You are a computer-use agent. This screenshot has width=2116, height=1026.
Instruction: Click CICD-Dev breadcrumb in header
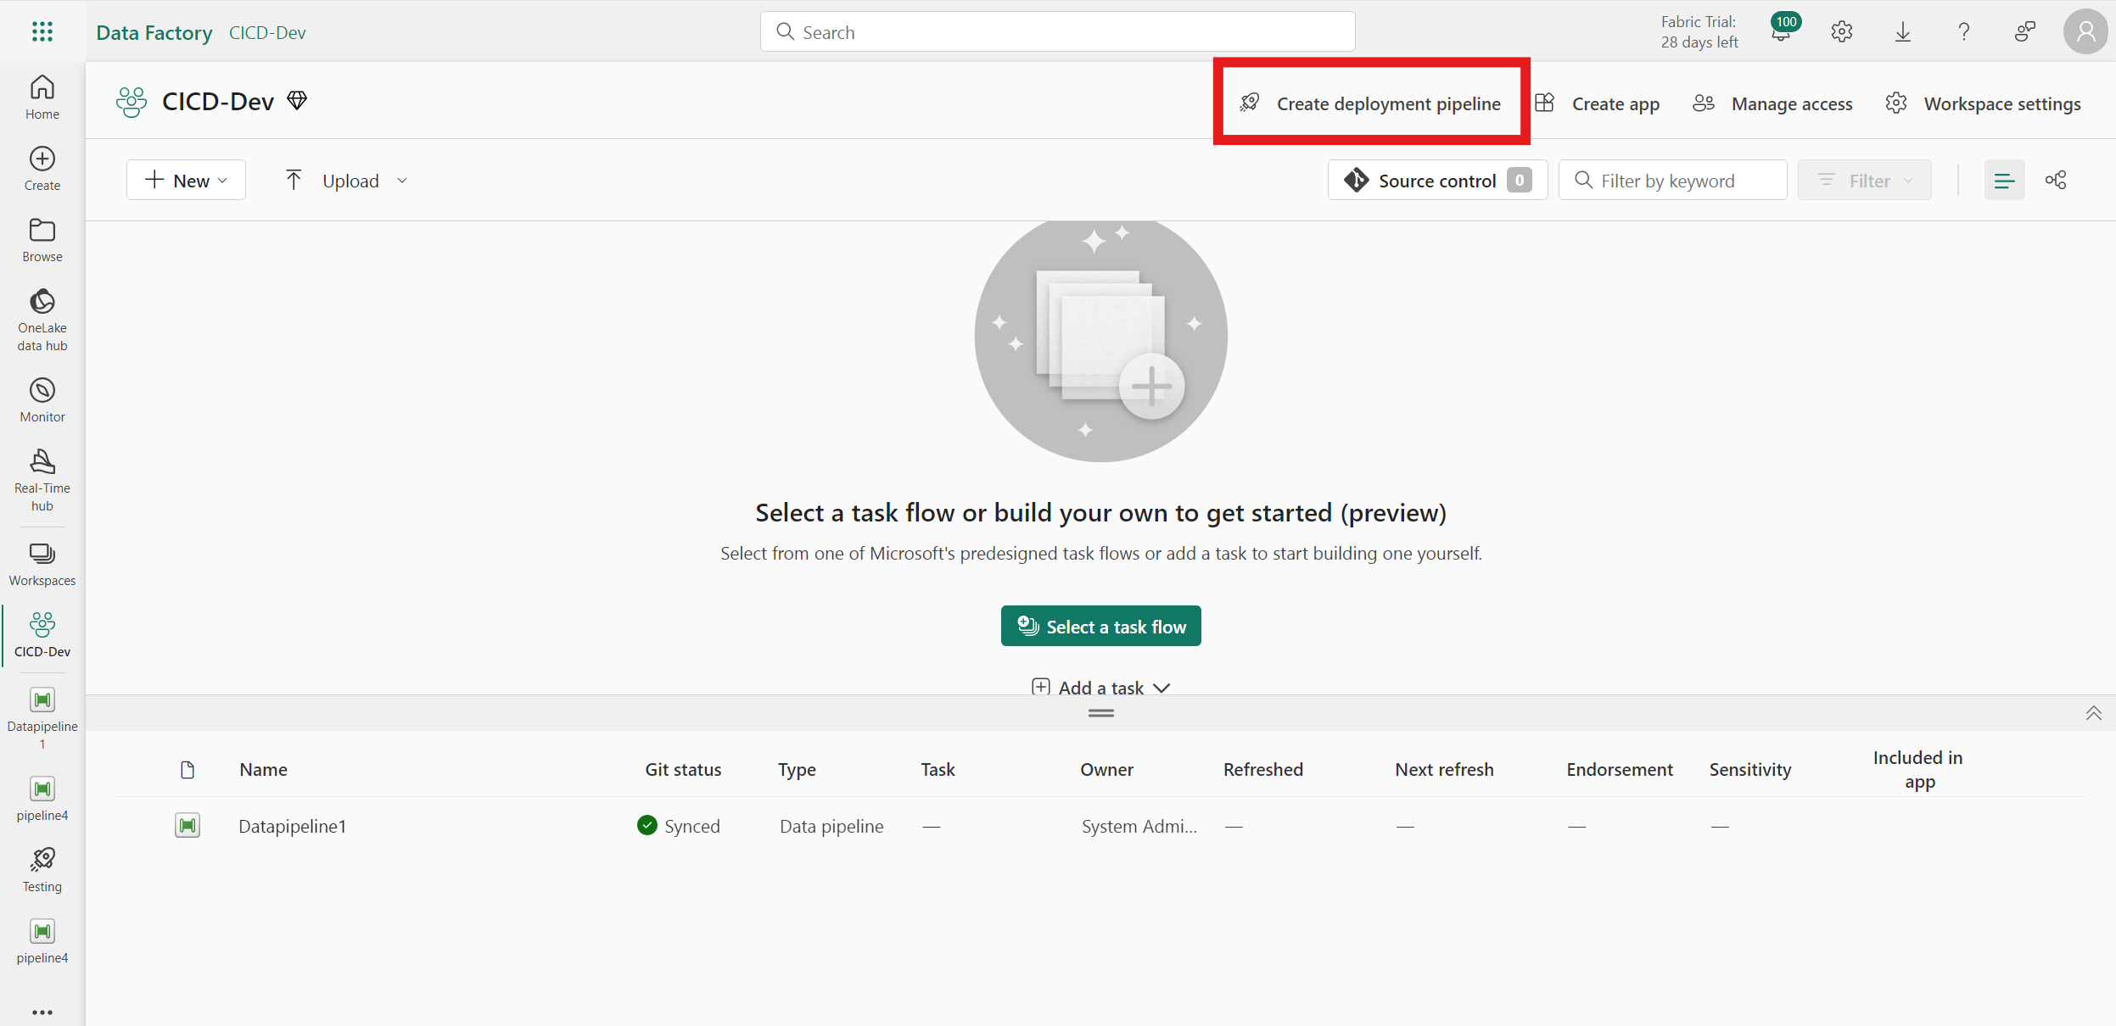267,32
